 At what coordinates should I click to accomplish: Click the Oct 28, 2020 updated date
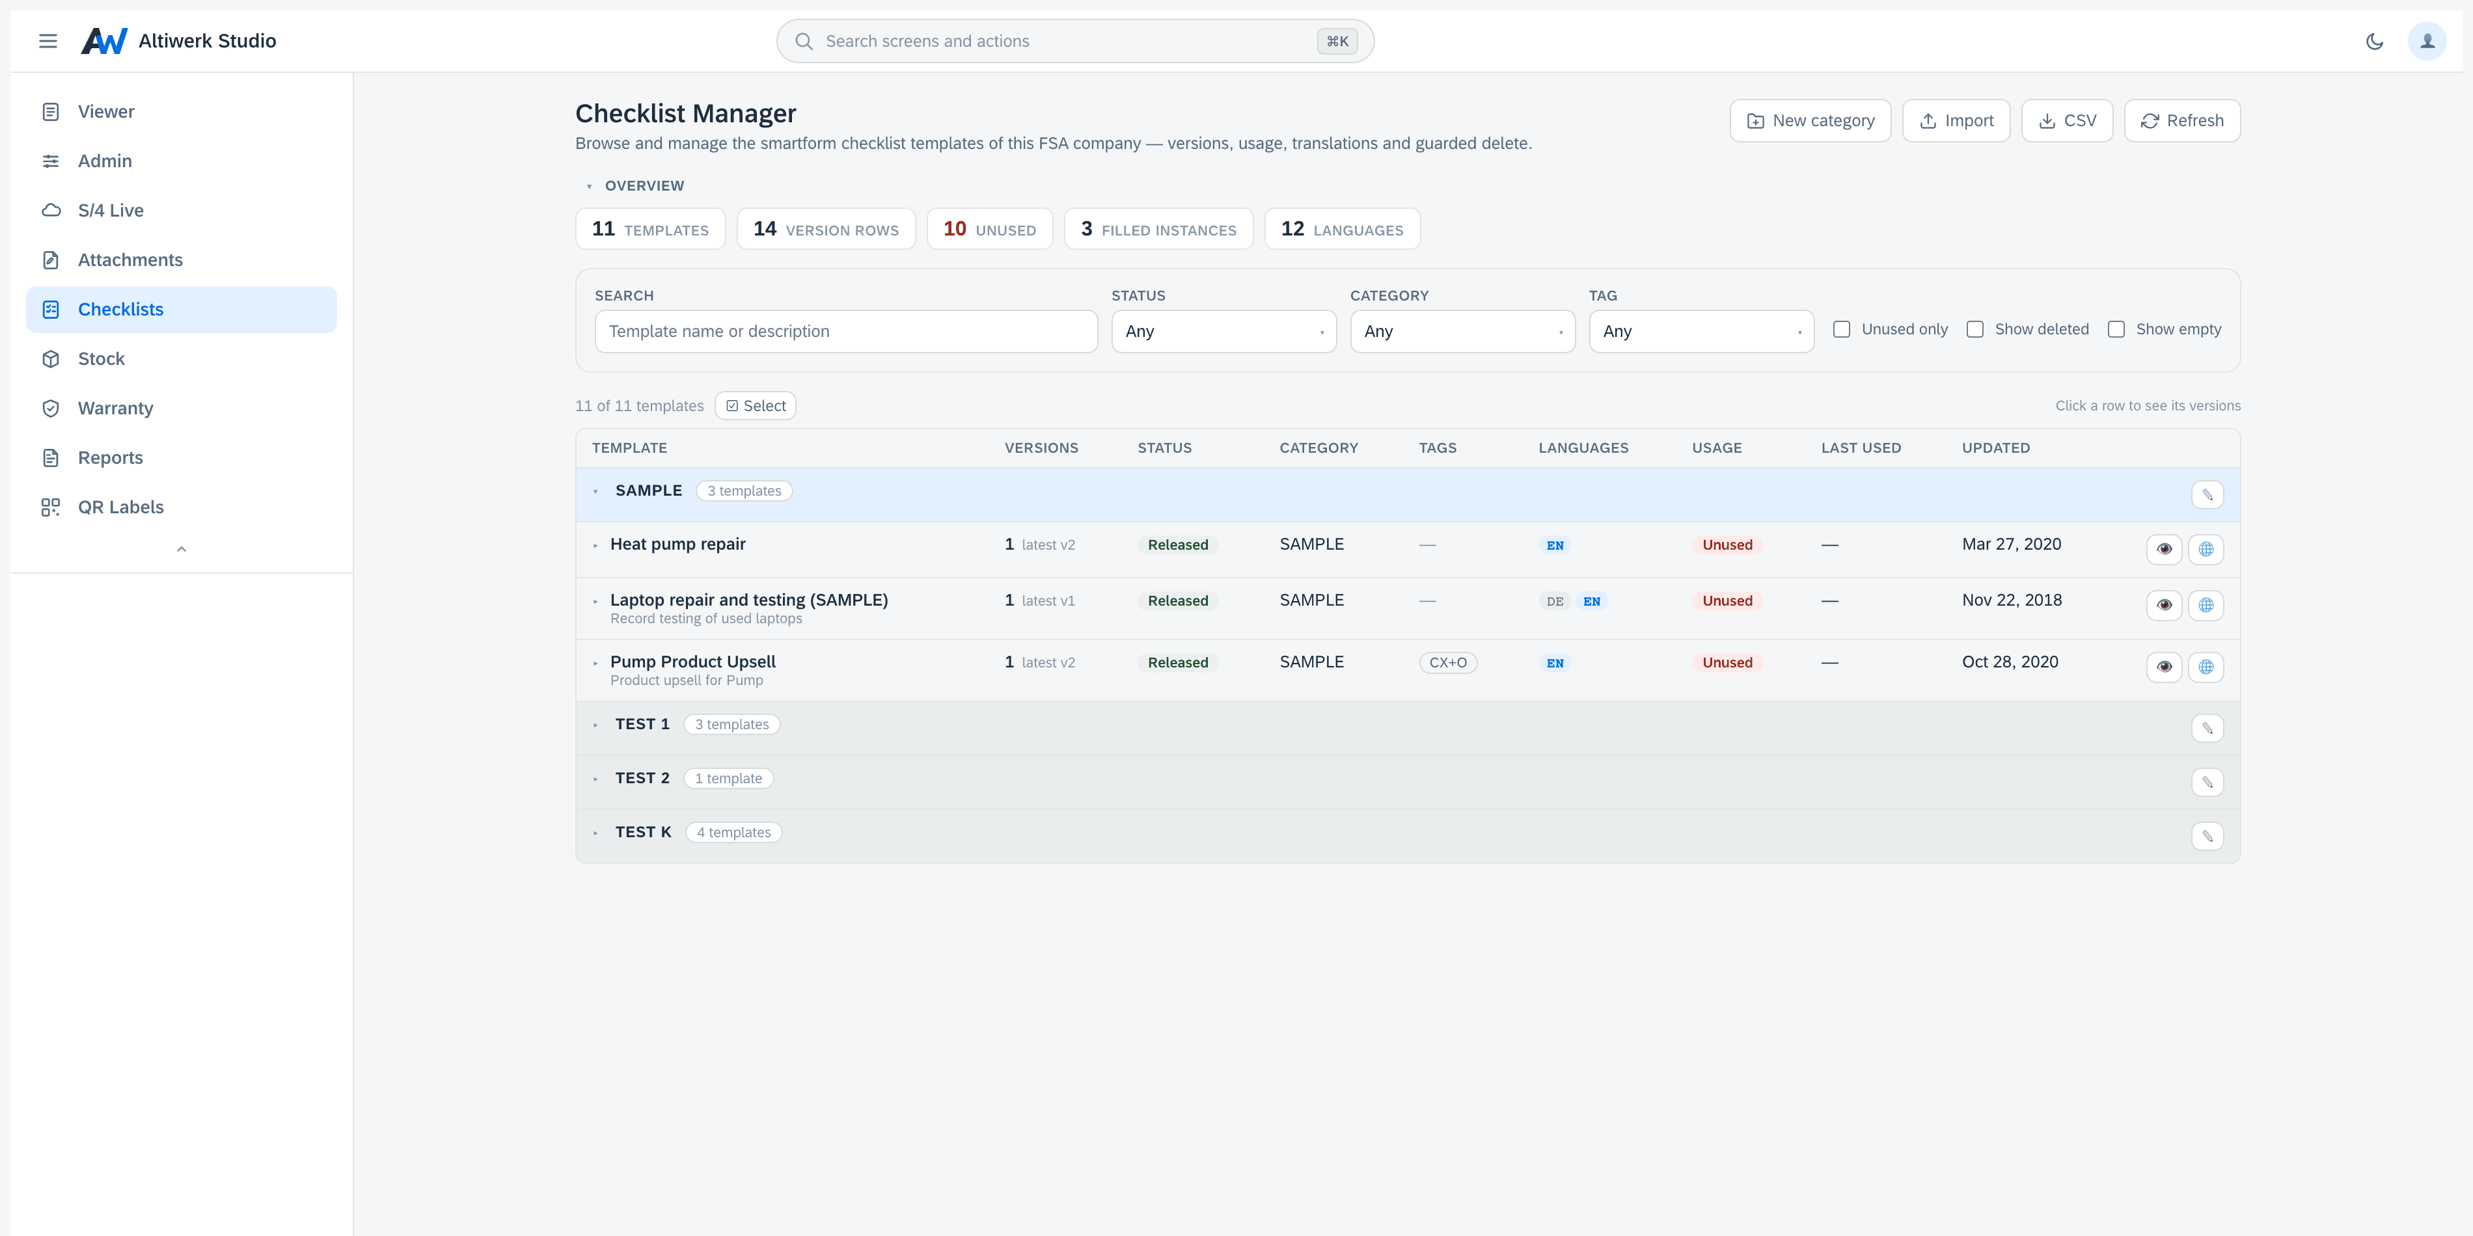click(2010, 662)
